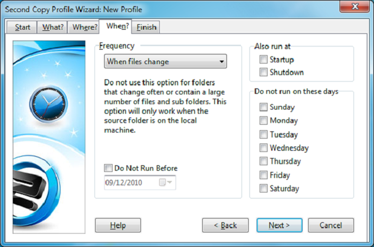The height and width of the screenshot is (247, 374).
Task: Open the What? tab
Action: click(53, 27)
